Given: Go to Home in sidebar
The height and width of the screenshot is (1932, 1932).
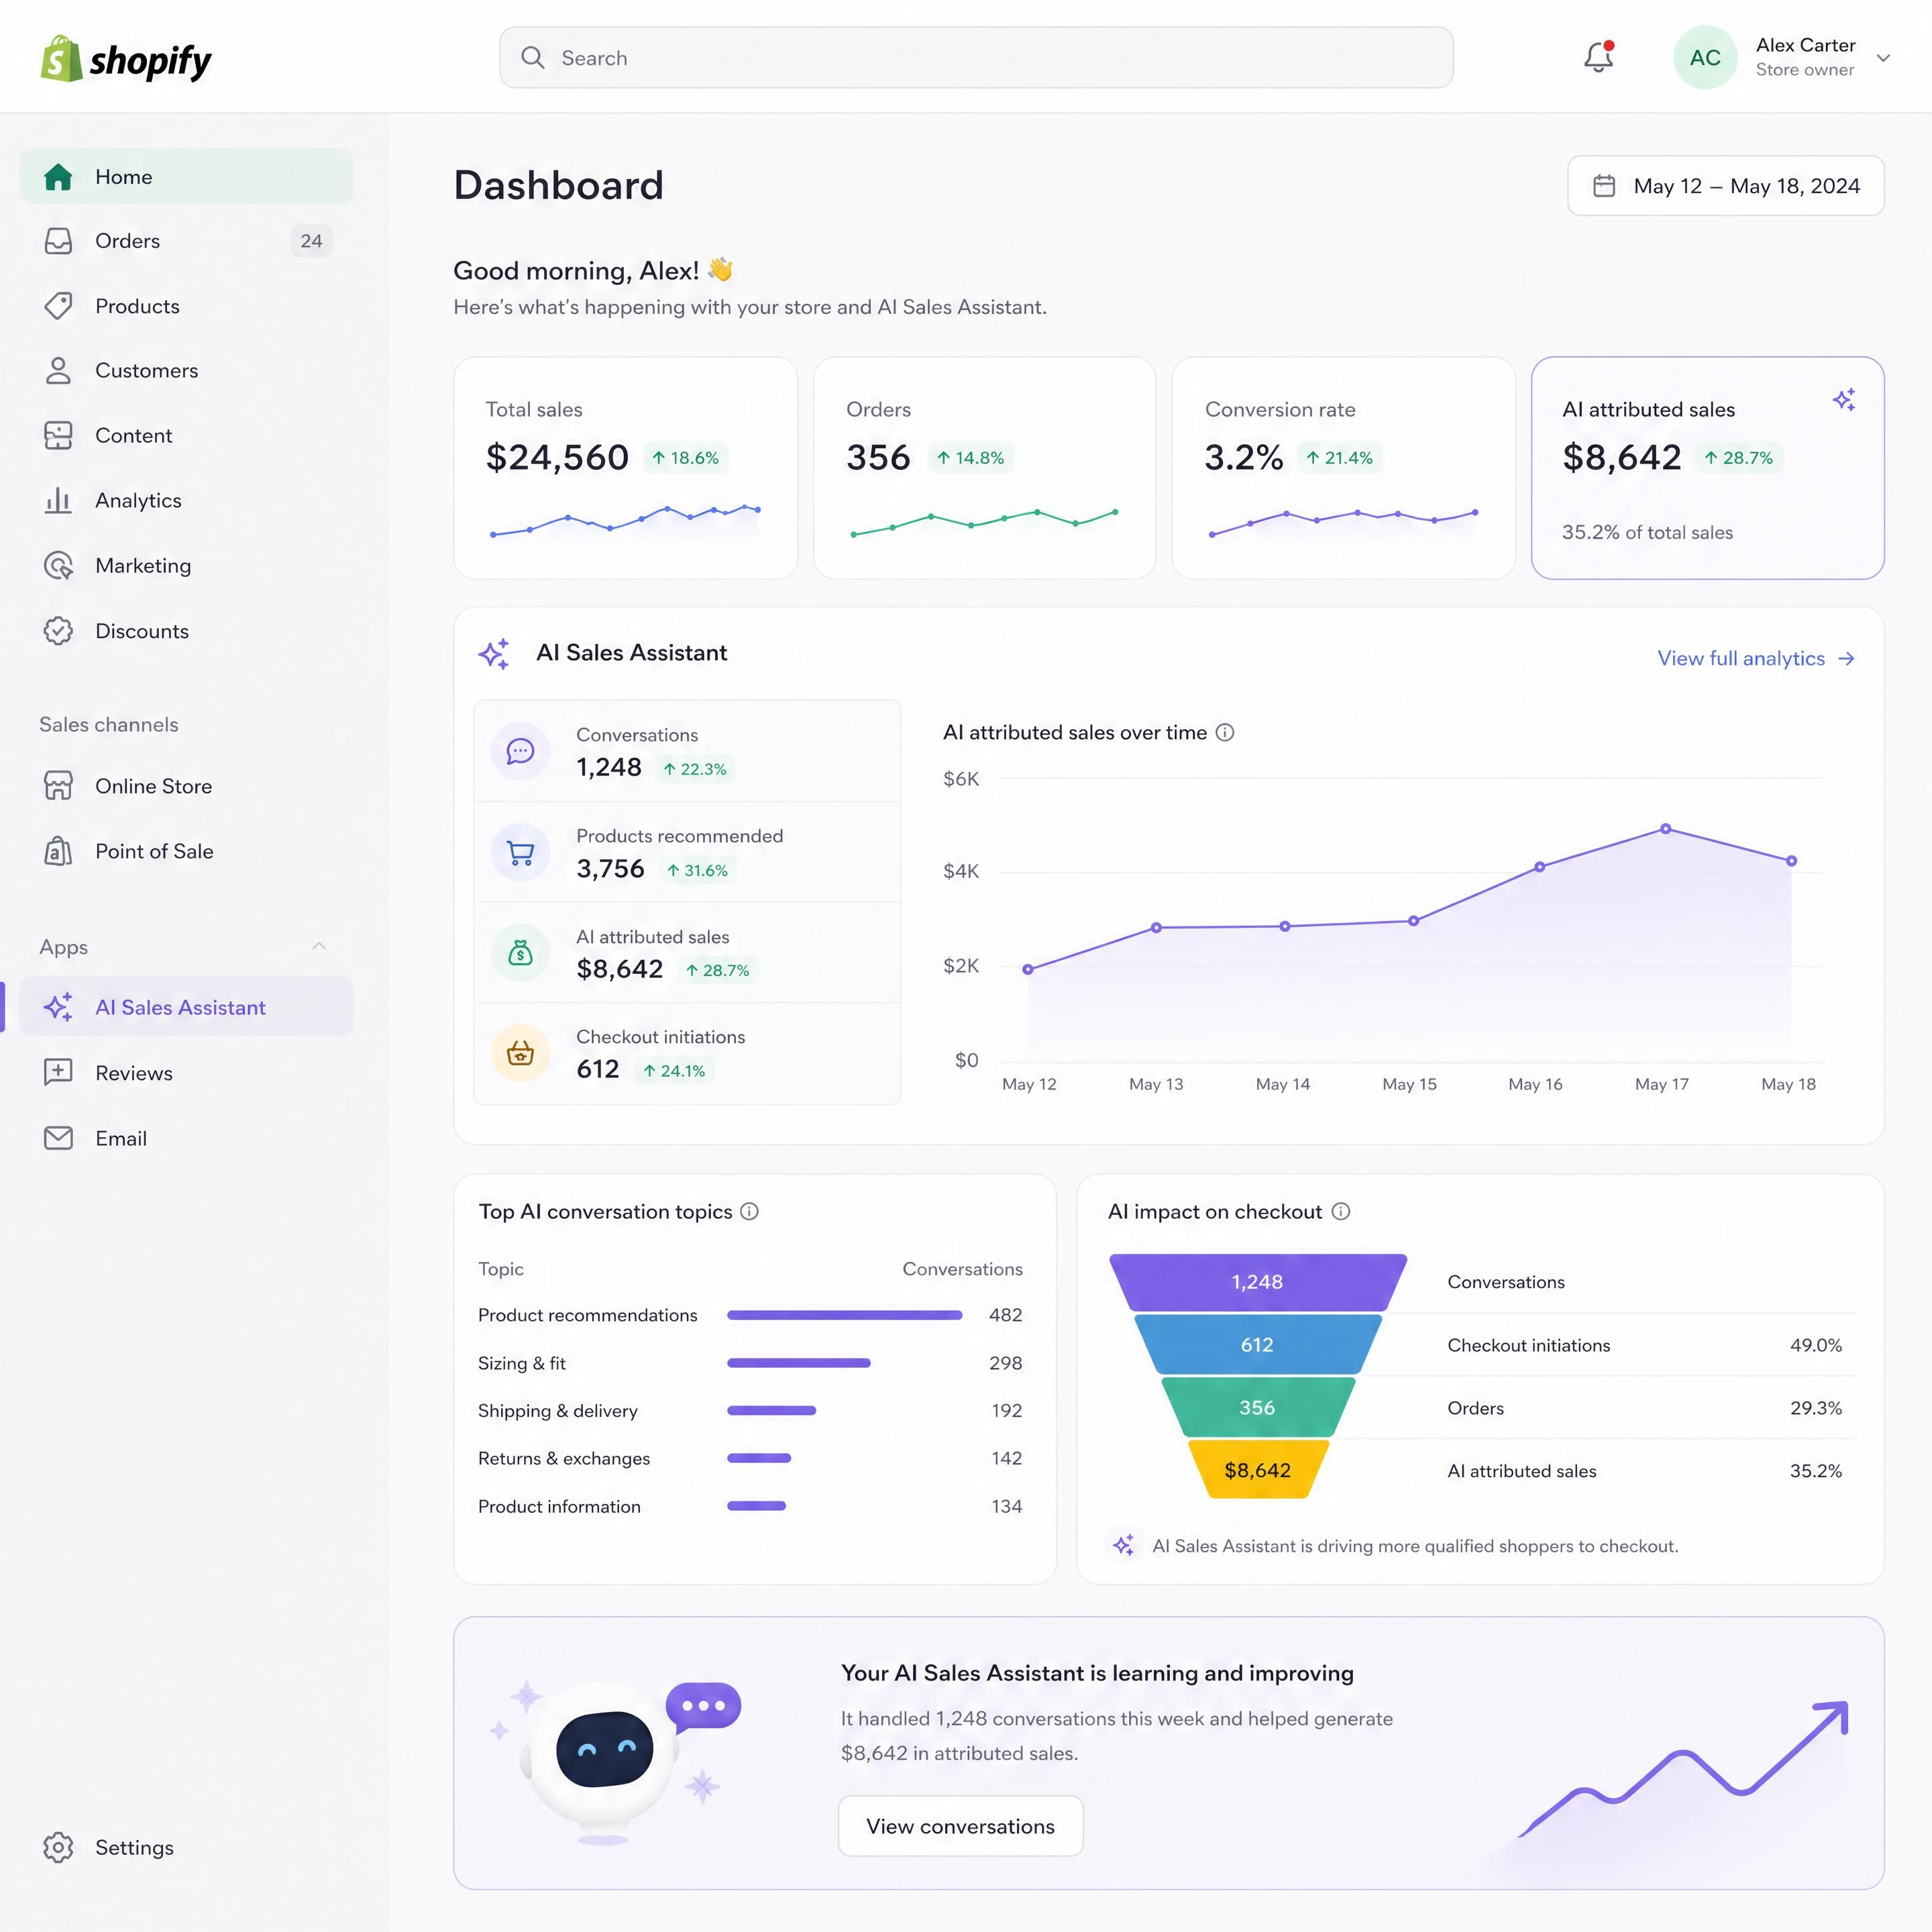Looking at the screenshot, I should [x=186, y=177].
